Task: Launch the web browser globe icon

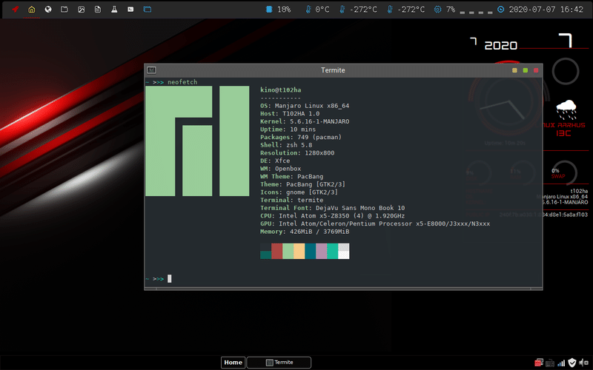Action: click(x=48, y=10)
